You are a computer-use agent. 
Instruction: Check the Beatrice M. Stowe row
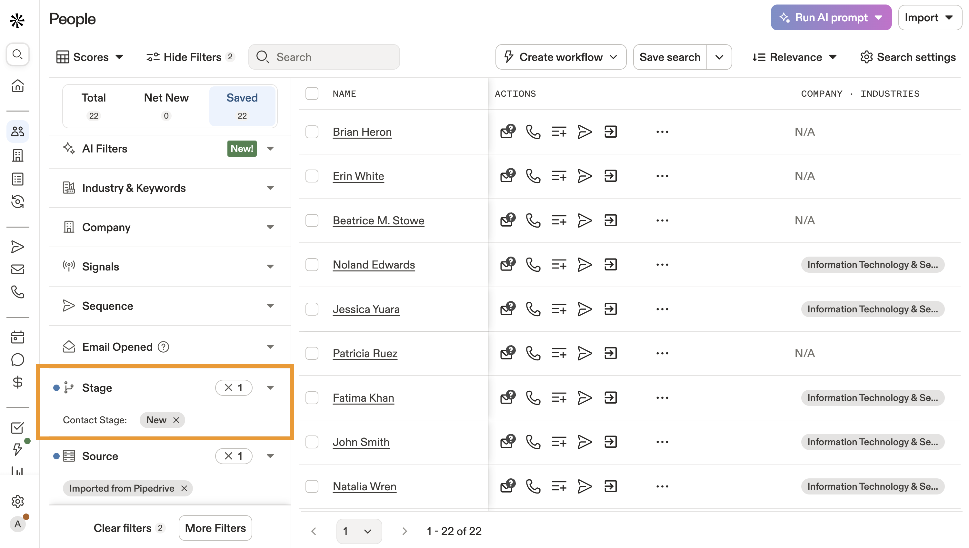312,220
